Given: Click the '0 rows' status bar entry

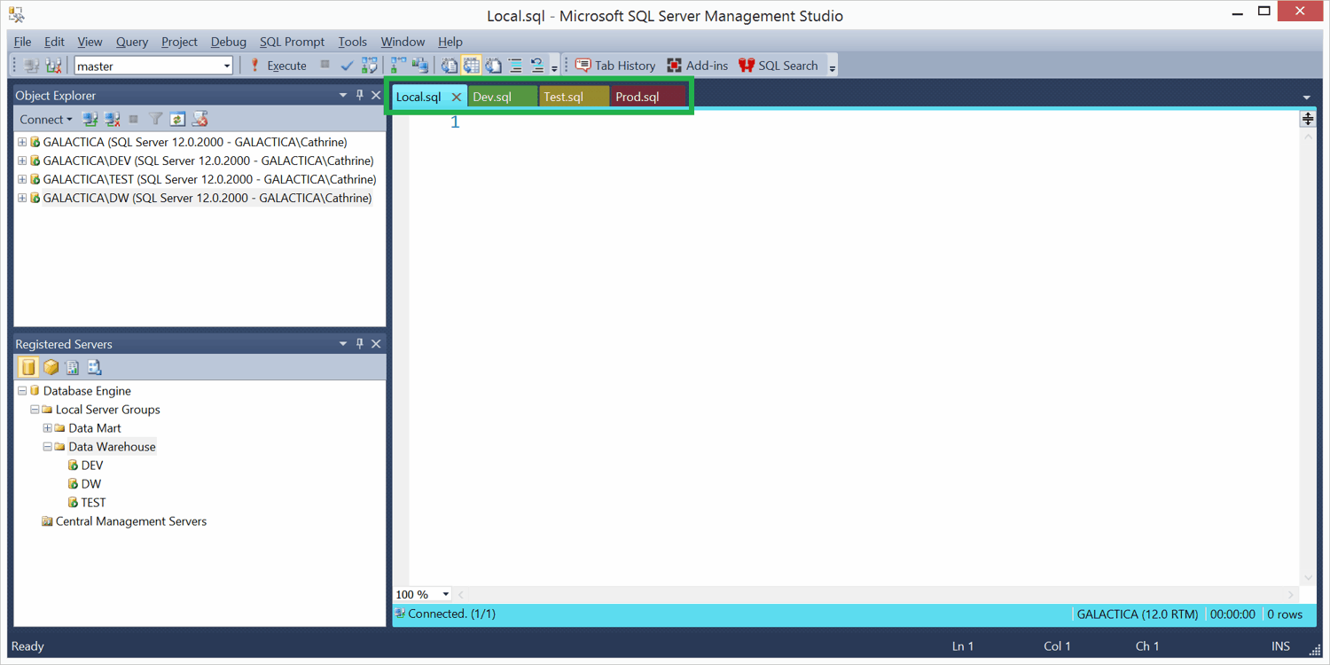Looking at the screenshot, I should tap(1285, 614).
